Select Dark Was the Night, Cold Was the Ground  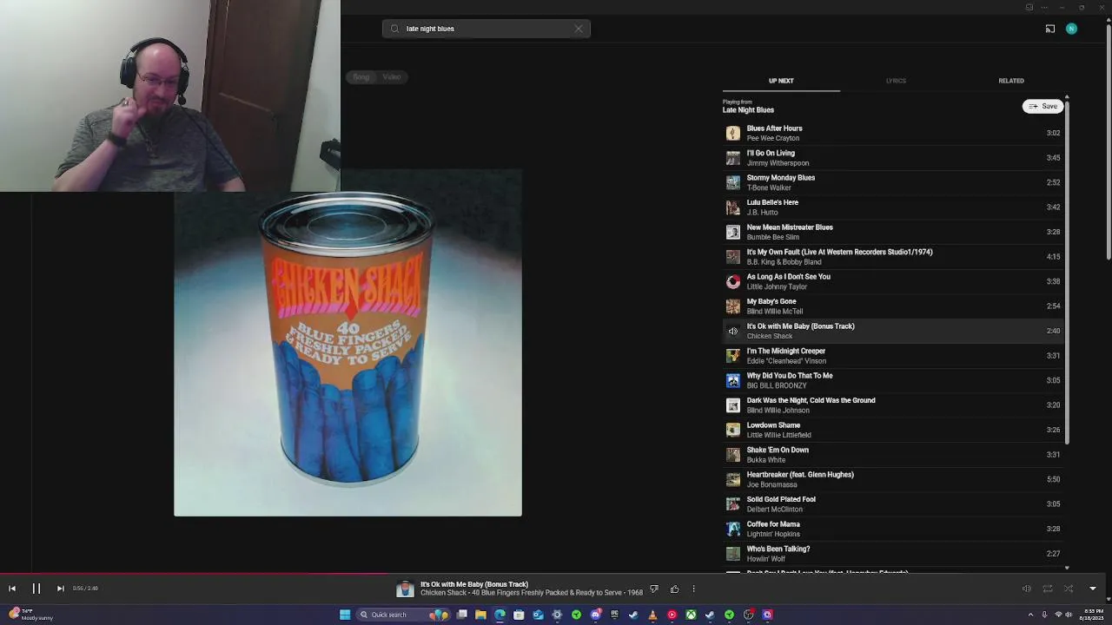click(x=893, y=405)
